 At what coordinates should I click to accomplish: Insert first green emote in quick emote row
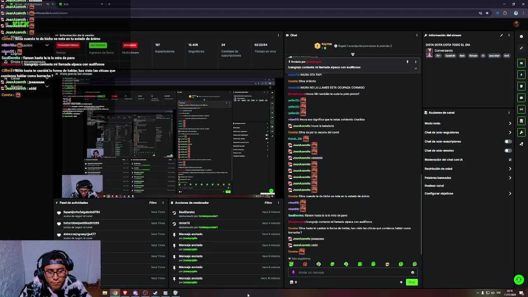(x=291, y=264)
